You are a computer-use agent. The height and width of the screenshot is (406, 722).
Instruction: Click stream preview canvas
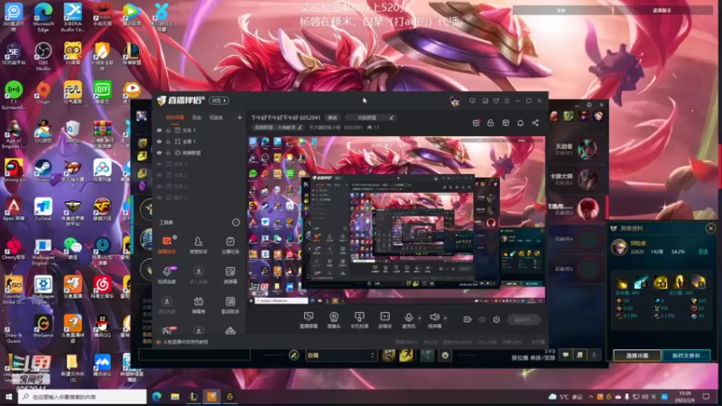396,220
